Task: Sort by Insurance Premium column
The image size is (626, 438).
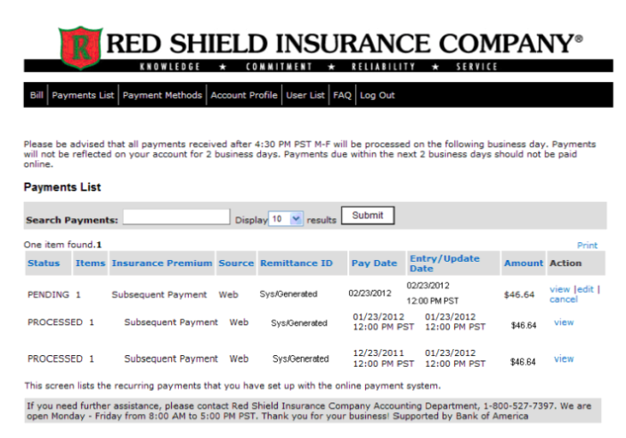Action: point(162,264)
